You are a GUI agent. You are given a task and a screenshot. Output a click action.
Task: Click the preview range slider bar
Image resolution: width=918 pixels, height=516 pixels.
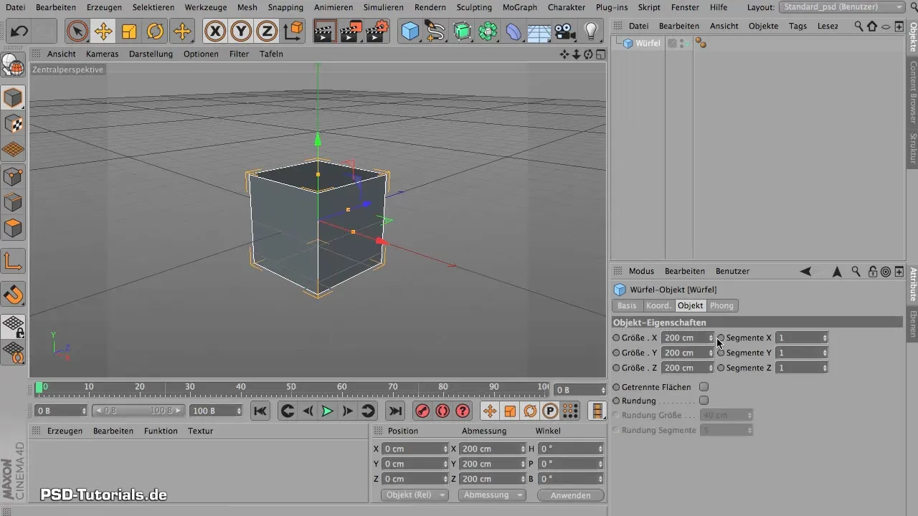[x=138, y=411]
